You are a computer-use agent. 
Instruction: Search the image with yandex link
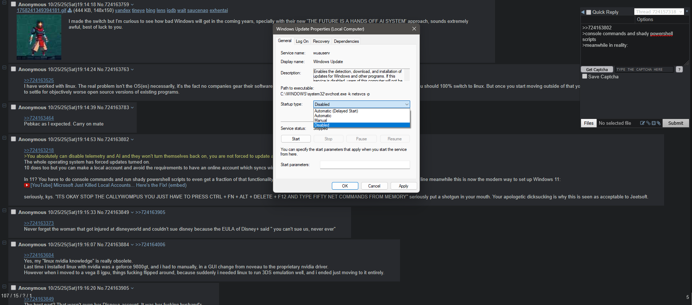[x=123, y=11]
